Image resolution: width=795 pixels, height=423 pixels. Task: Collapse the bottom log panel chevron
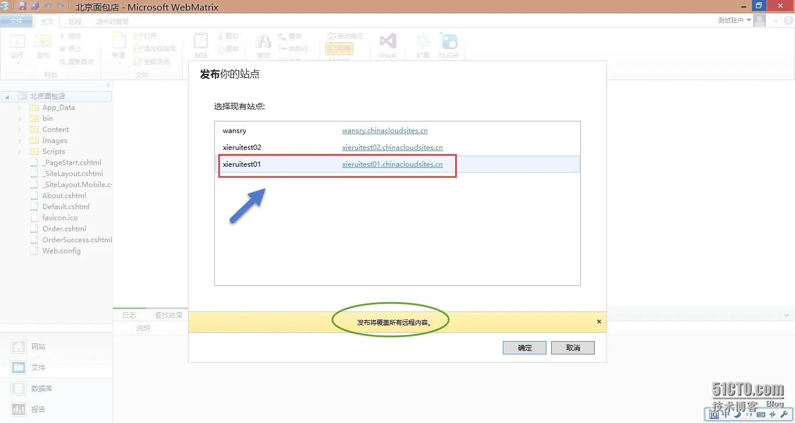click(x=787, y=315)
